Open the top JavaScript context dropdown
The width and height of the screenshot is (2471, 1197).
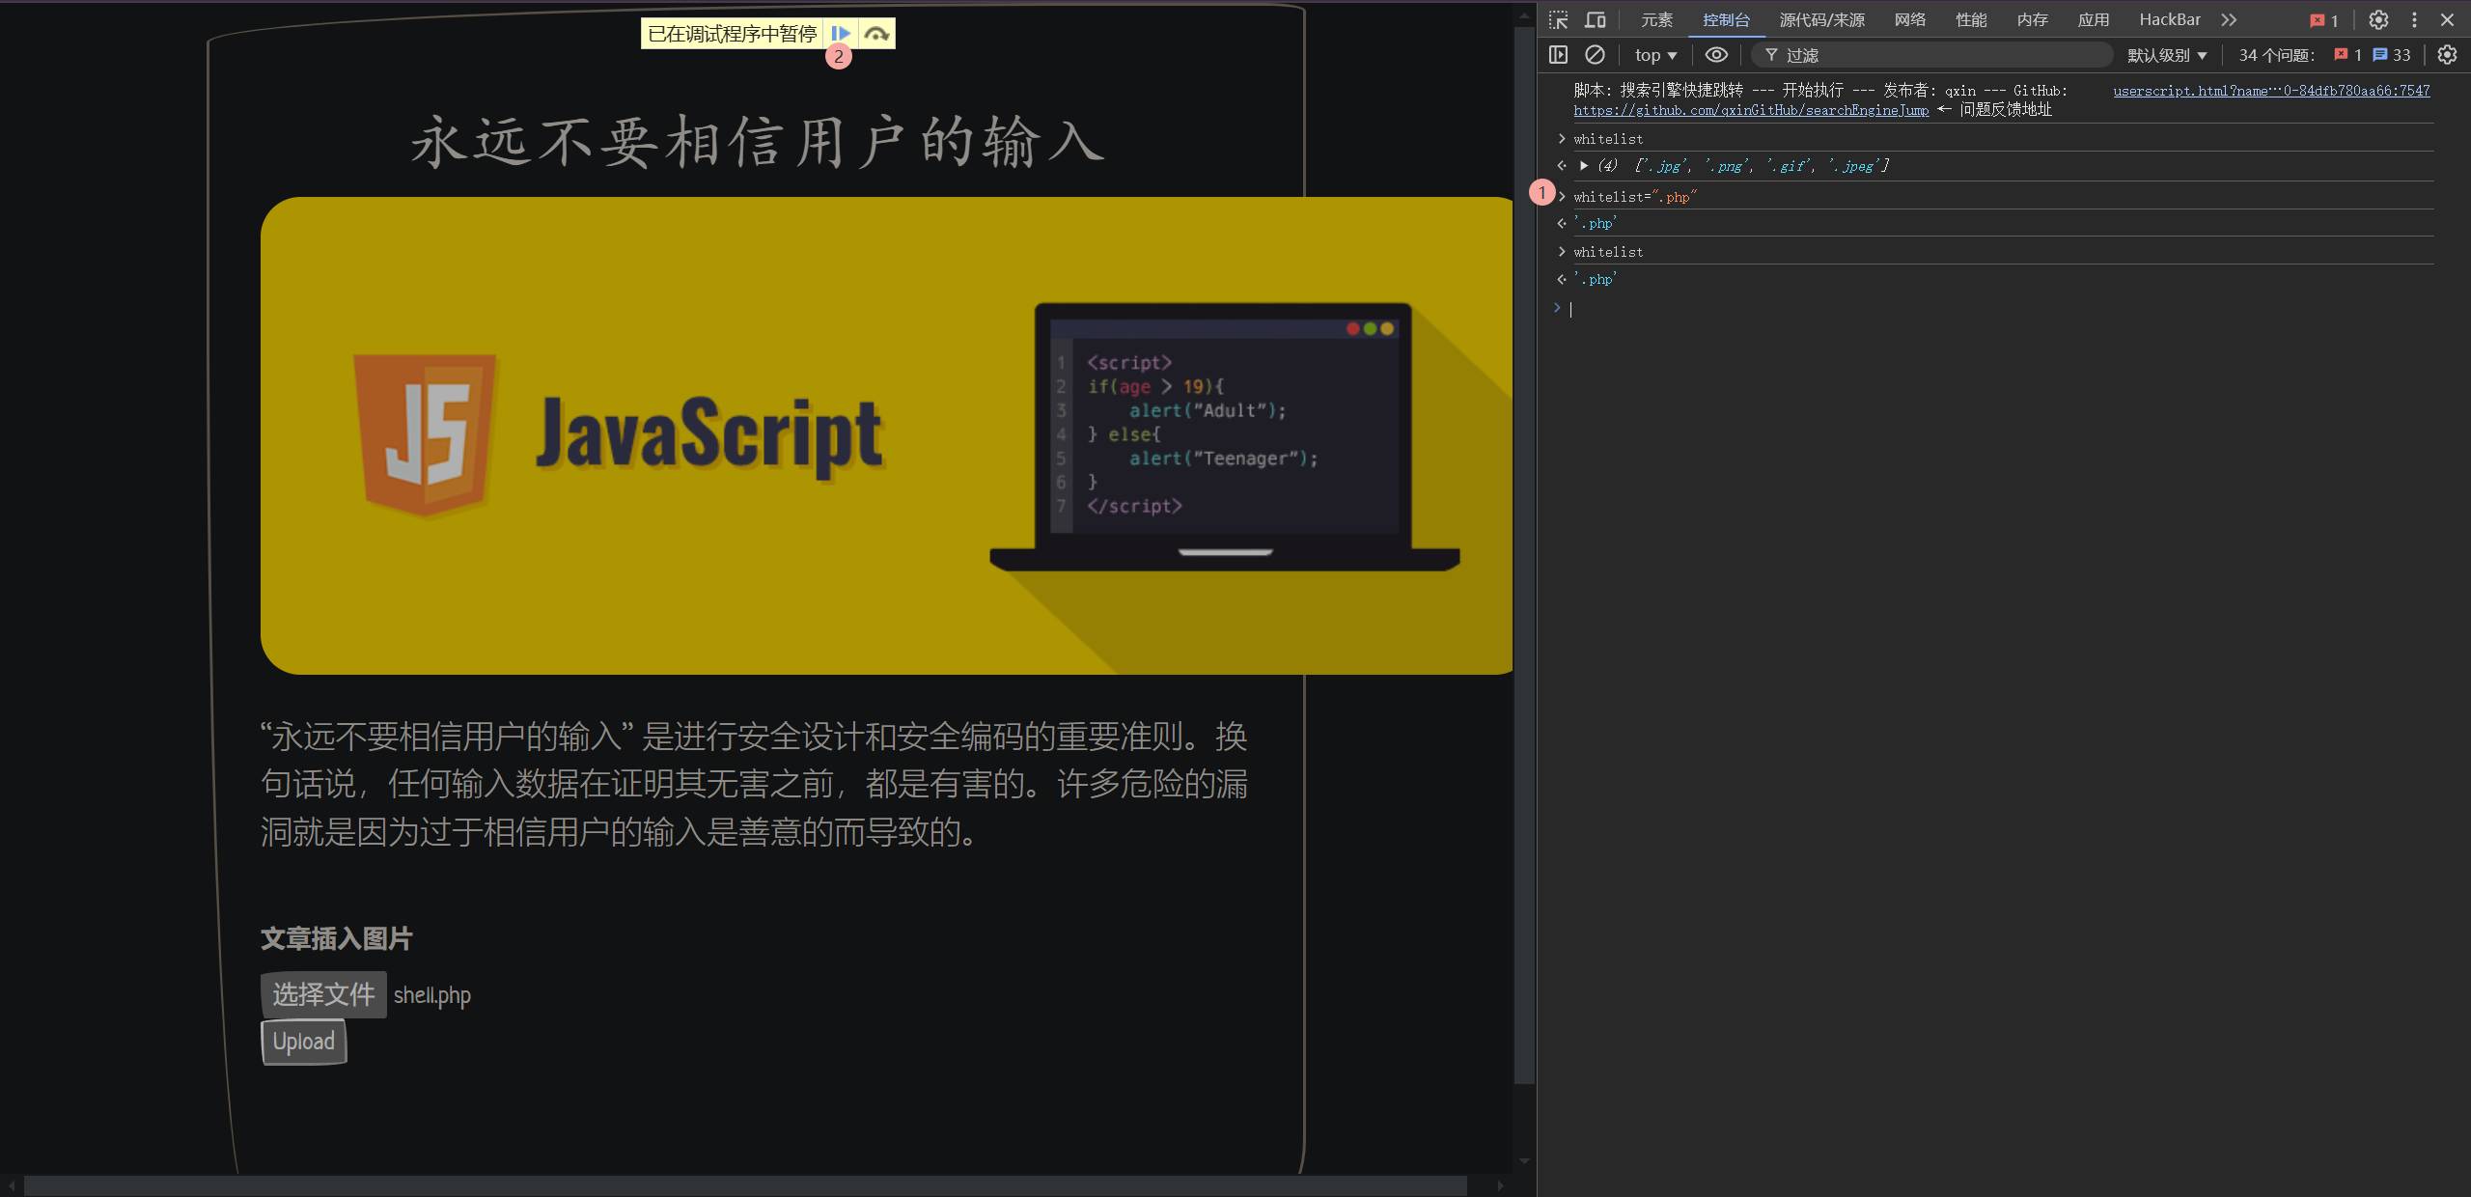tap(1655, 55)
